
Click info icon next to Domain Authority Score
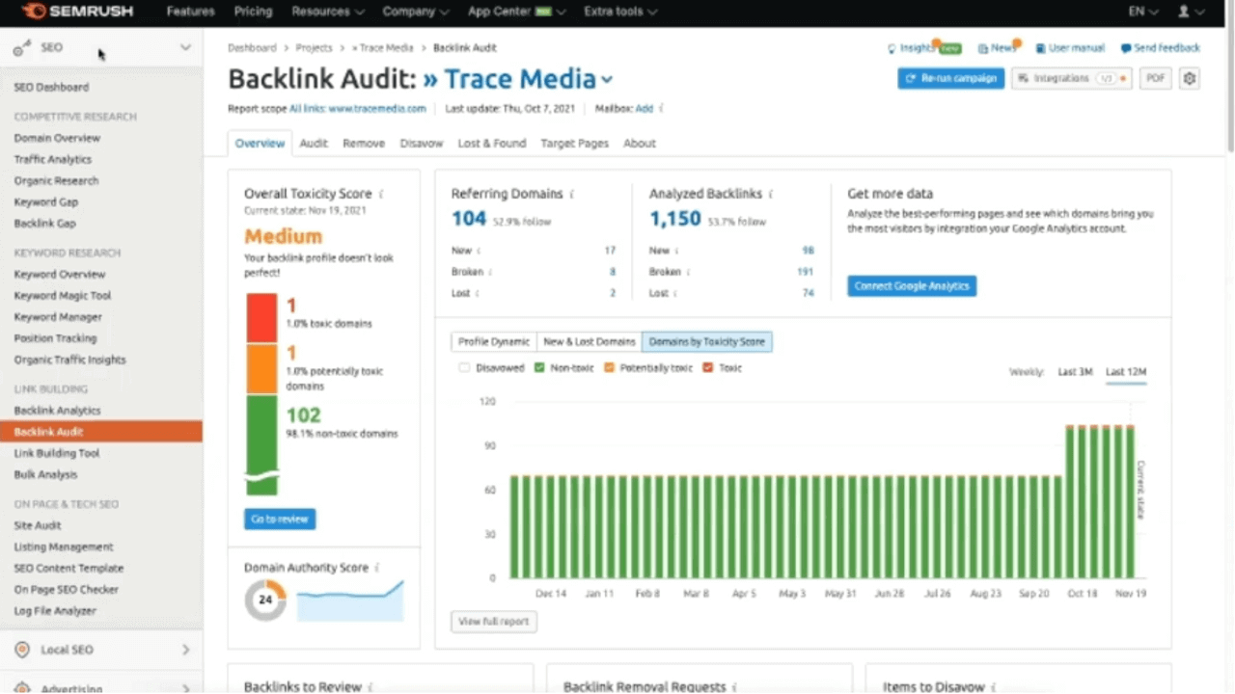click(x=377, y=568)
